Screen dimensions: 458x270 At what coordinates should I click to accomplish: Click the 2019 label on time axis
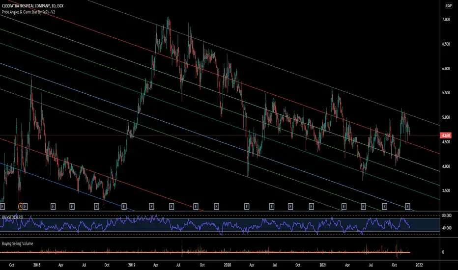tap(131, 265)
